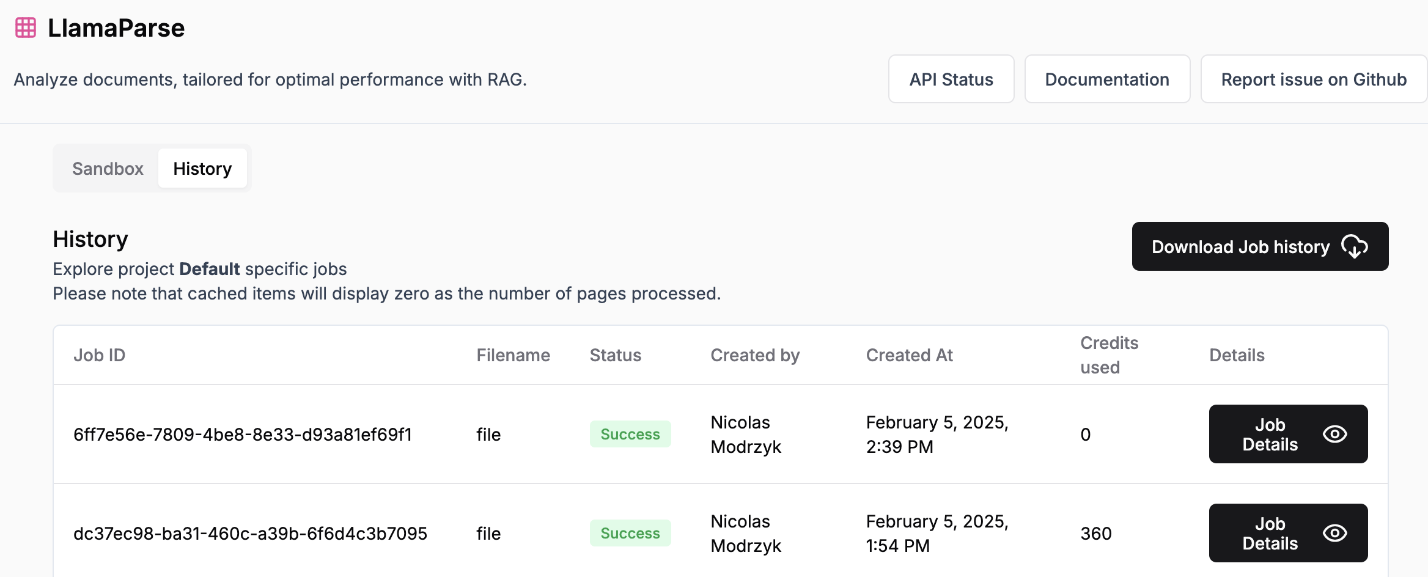Image resolution: width=1428 pixels, height=577 pixels.
Task: Click the Job ID column header
Action: pos(99,356)
